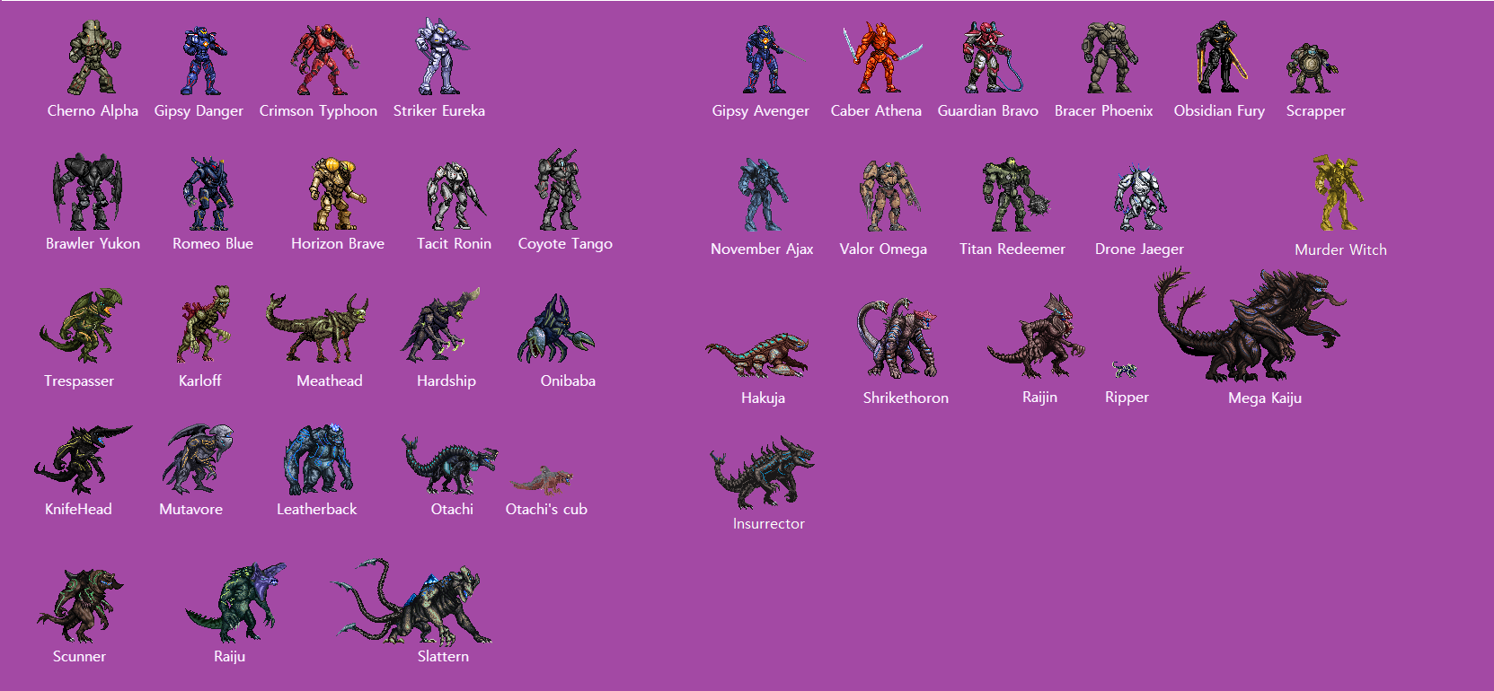Image resolution: width=1494 pixels, height=691 pixels.
Task: Click the "Drone Jaeger" caption
Action: 1139,249
